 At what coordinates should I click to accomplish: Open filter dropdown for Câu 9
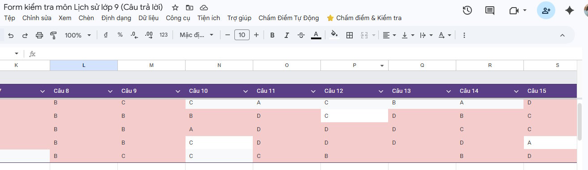[178, 91]
